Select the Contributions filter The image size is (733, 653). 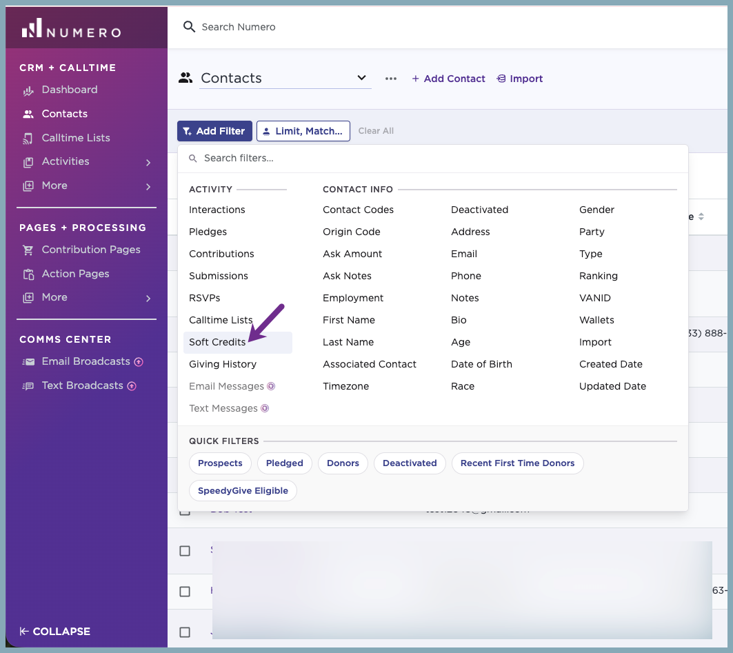click(221, 254)
